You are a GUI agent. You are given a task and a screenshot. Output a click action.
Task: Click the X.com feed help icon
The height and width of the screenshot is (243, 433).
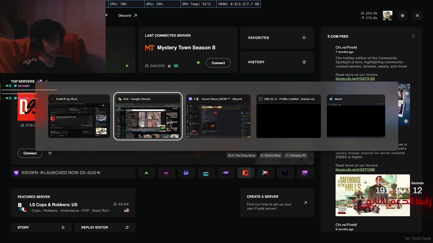click(413, 36)
